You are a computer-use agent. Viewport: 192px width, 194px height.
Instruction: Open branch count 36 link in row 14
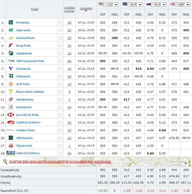click(69, 123)
